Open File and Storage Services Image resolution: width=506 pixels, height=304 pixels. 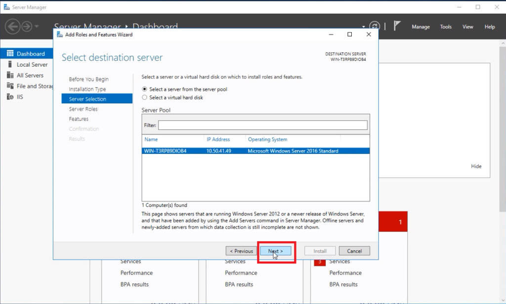coord(35,86)
